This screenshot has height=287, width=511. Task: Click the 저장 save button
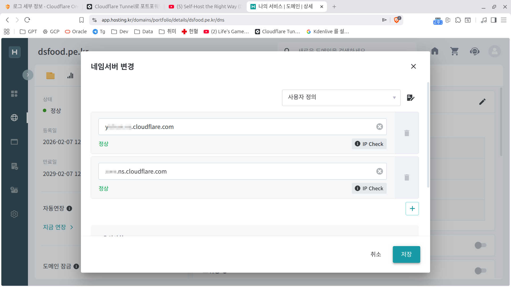click(x=406, y=254)
